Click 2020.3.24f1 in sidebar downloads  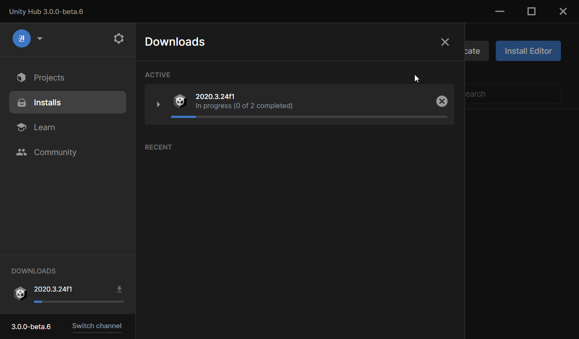(x=53, y=289)
